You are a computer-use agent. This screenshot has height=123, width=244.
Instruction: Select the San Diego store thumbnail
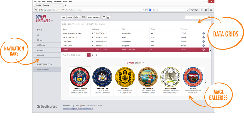point(125,81)
